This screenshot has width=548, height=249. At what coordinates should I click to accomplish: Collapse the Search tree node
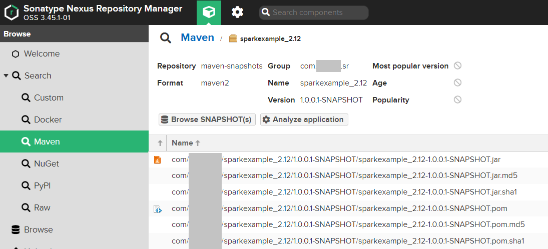[6, 75]
